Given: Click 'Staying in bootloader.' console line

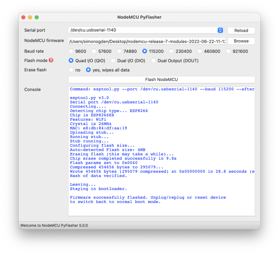Looking at the screenshot, I should tap(98, 189).
